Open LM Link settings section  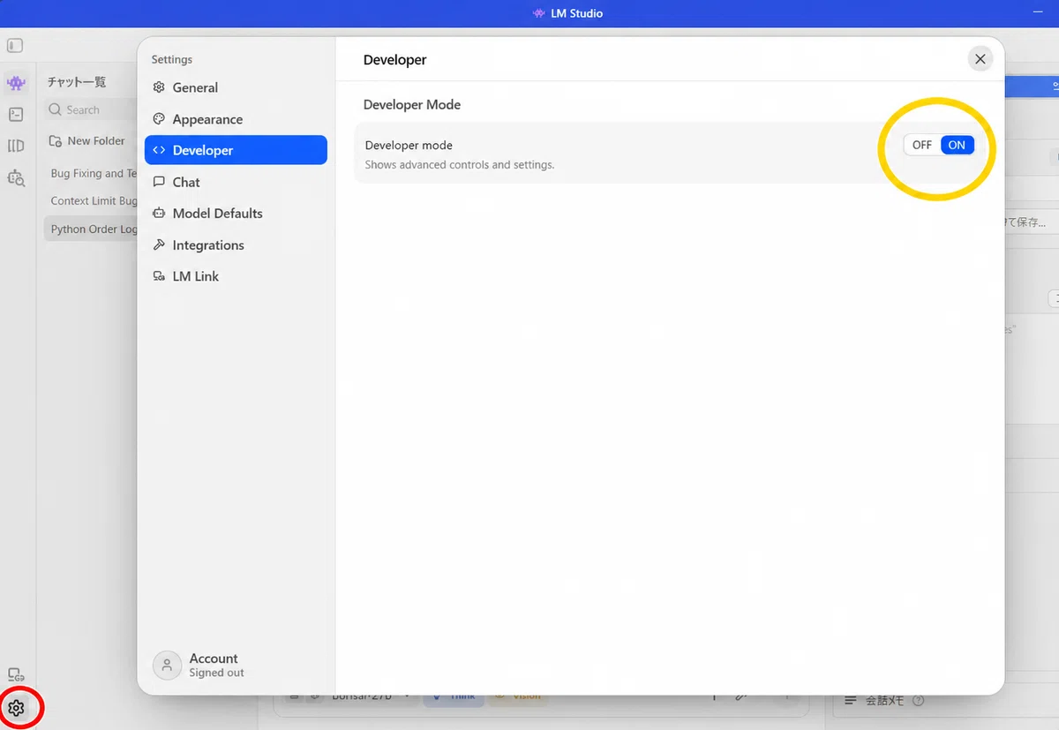(236, 276)
